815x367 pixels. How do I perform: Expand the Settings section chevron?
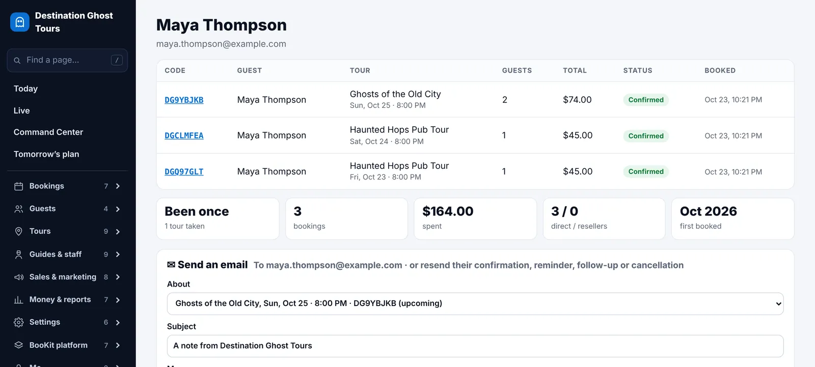[x=118, y=322]
